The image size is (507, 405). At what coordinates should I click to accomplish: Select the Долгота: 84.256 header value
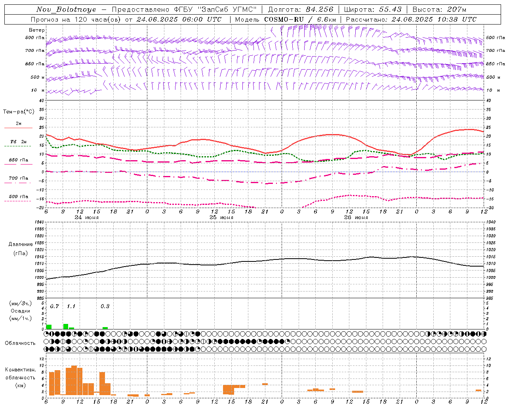tap(301, 9)
